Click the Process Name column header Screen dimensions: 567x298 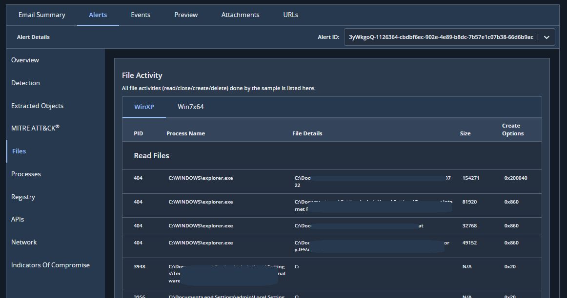tap(185, 133)
